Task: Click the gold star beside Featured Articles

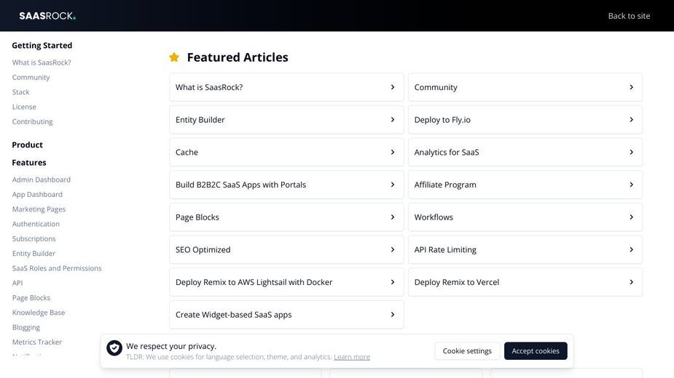Action: point(174,57)
